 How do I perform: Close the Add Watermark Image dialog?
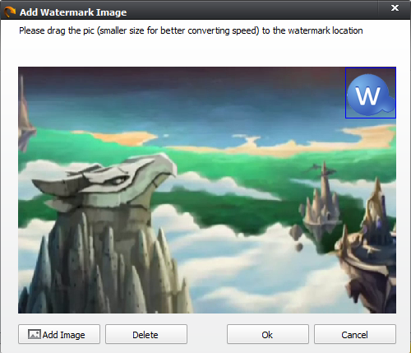(395, 8)
